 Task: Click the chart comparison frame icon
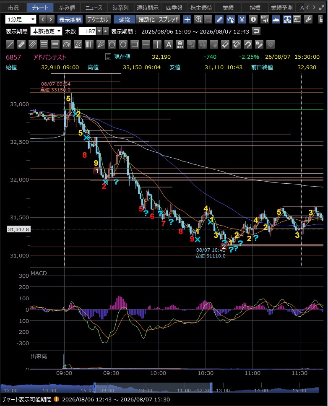(297, 19)
